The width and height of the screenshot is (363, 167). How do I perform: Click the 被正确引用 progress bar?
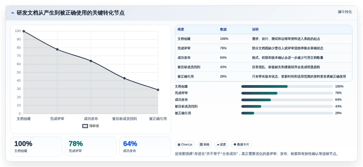click(287, 113)
